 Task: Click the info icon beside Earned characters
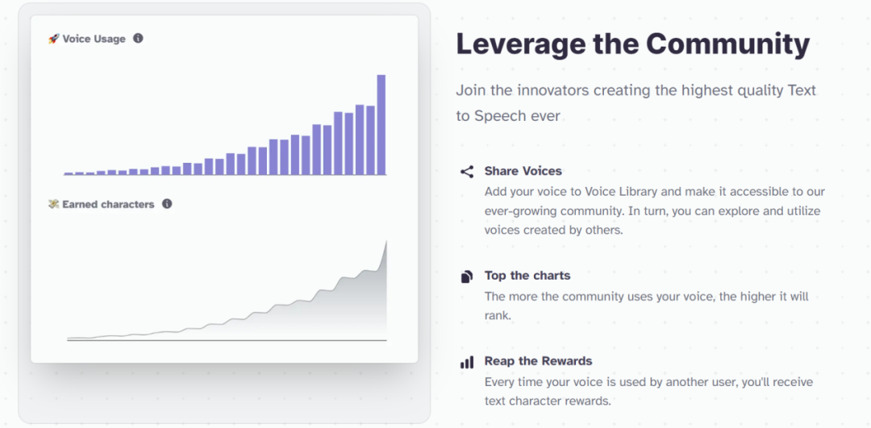[x=167, y=204]
